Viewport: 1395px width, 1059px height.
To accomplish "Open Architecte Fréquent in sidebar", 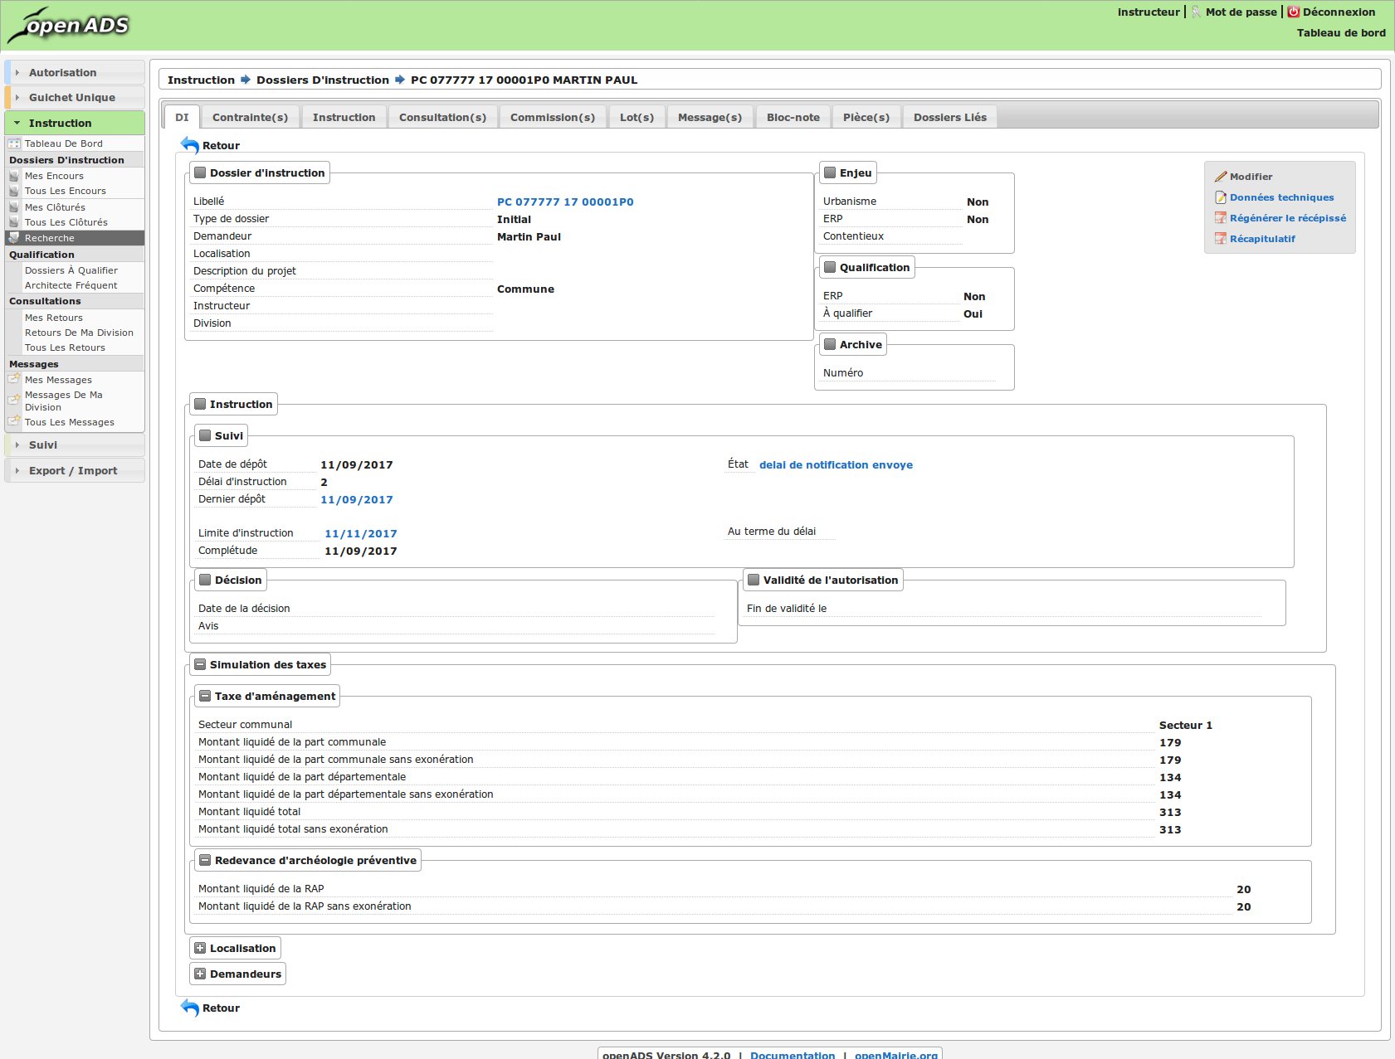I will (x=71, y=285).
